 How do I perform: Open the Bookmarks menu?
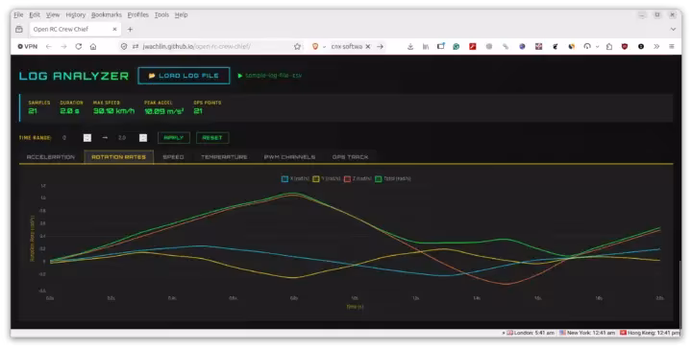[x=107, y=14]
